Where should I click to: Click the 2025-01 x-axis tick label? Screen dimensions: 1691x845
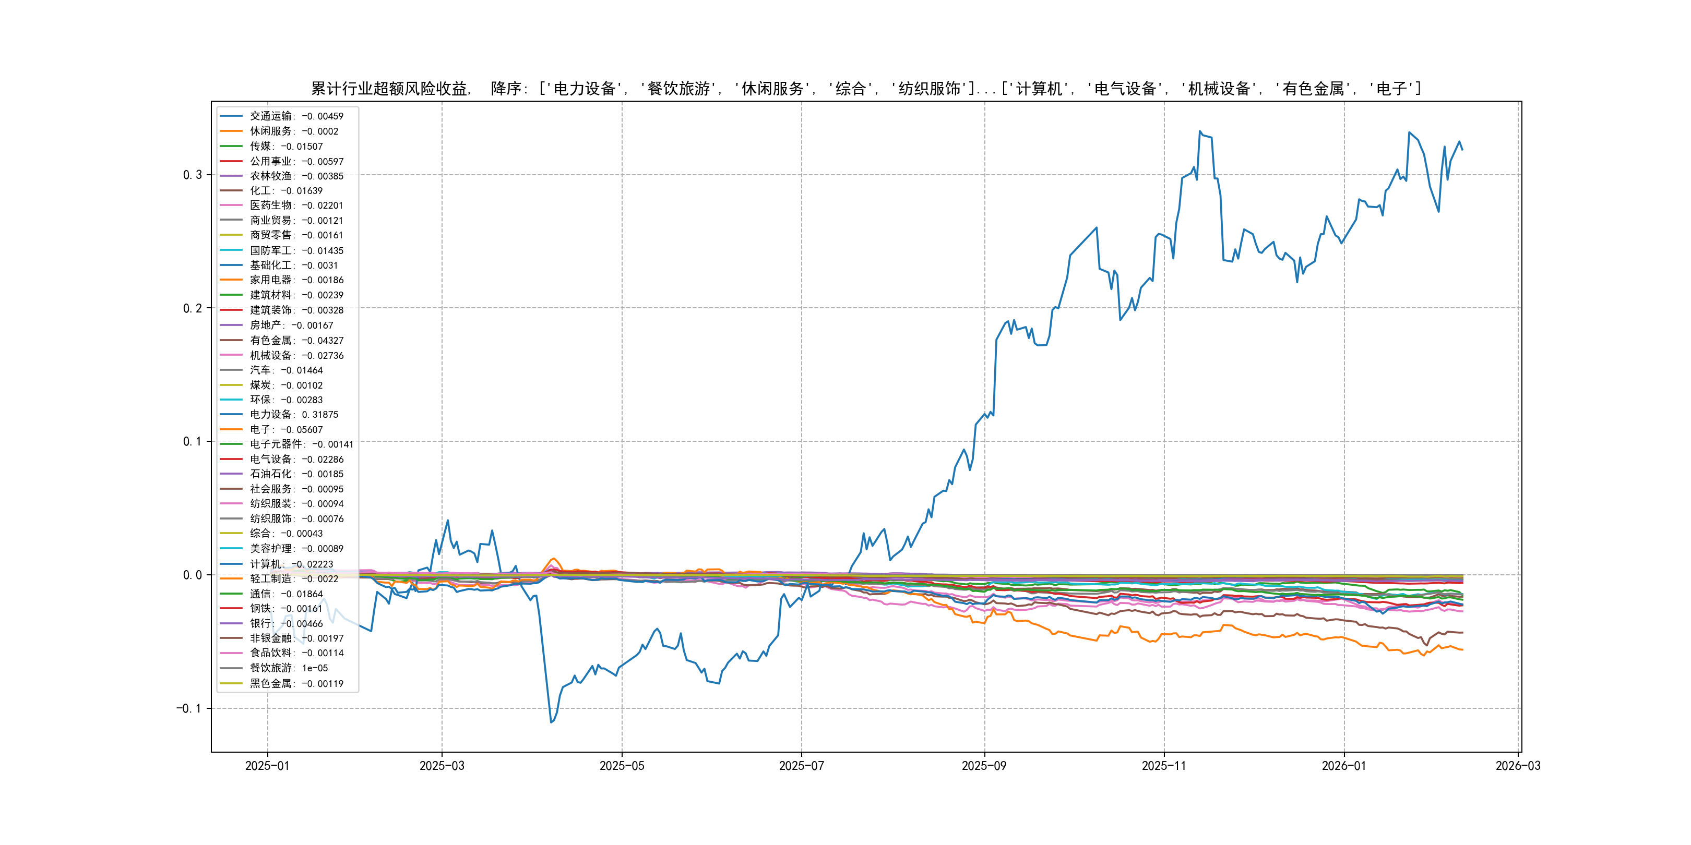(x=267, y=766)
